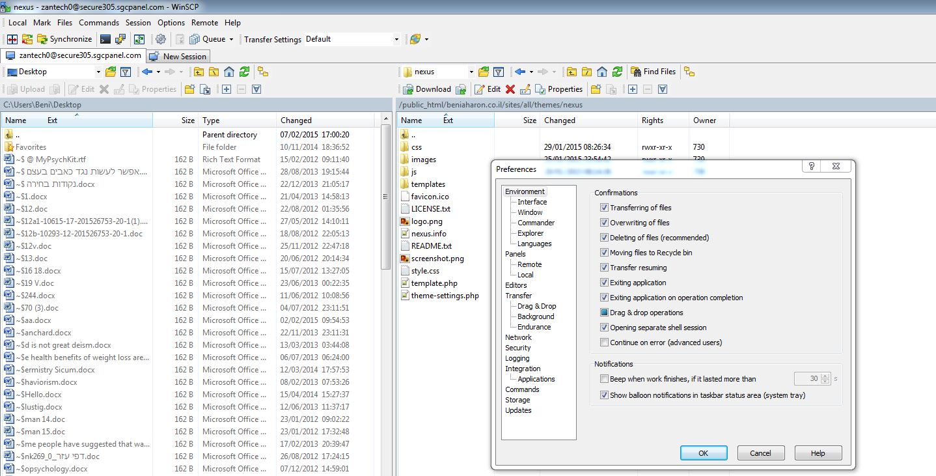This screenshot has height=476, width=936.
Task: Click the Synchronize toolbar button
Action: (x=64, y=39)
